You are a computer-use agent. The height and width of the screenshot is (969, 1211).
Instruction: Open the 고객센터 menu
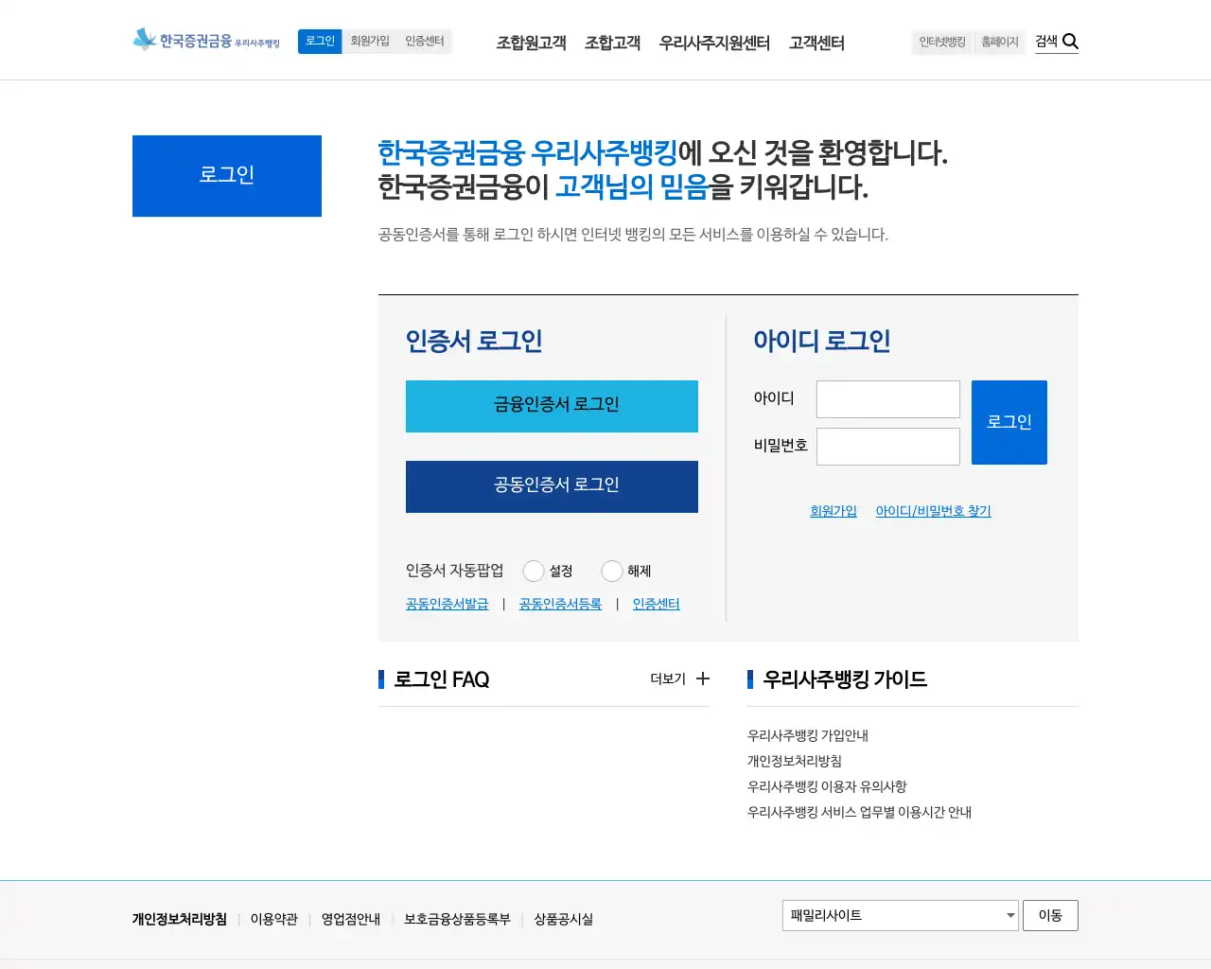(x=816, y=43)
